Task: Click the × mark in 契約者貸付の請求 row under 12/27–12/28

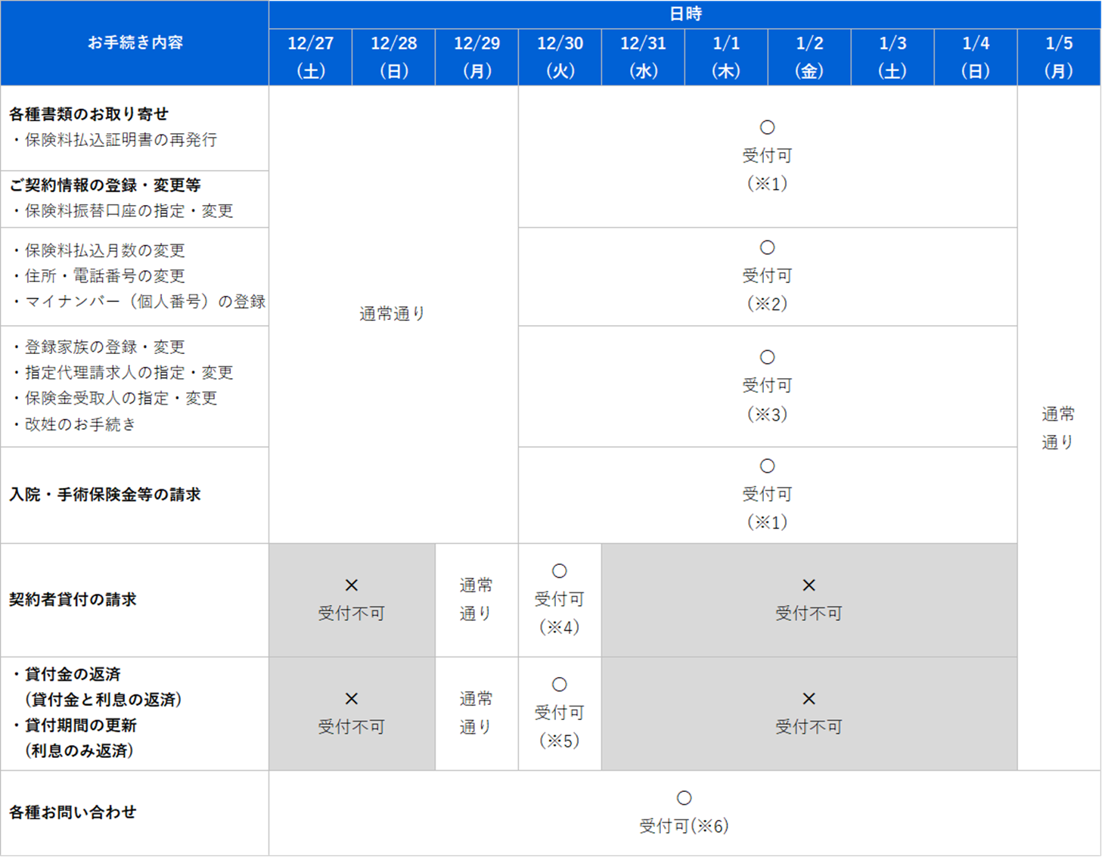Action: point(351,585)
